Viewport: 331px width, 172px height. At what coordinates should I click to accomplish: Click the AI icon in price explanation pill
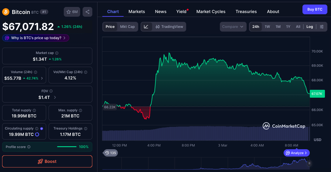[7, 38]
